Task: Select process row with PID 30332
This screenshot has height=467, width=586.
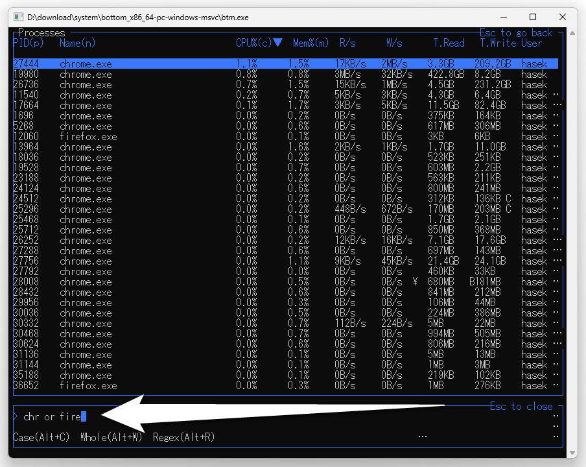Action: (x=285, y=323)
